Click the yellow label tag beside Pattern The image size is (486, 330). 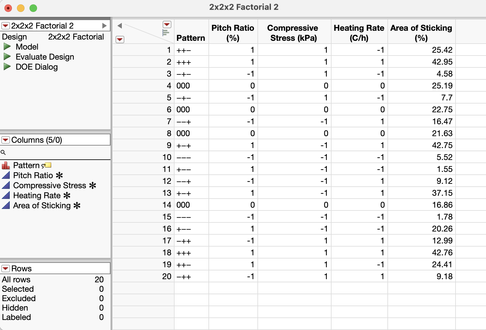point(47,165)
